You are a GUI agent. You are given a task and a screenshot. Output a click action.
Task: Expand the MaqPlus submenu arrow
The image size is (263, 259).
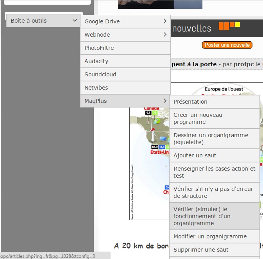(x=165, y=100)
